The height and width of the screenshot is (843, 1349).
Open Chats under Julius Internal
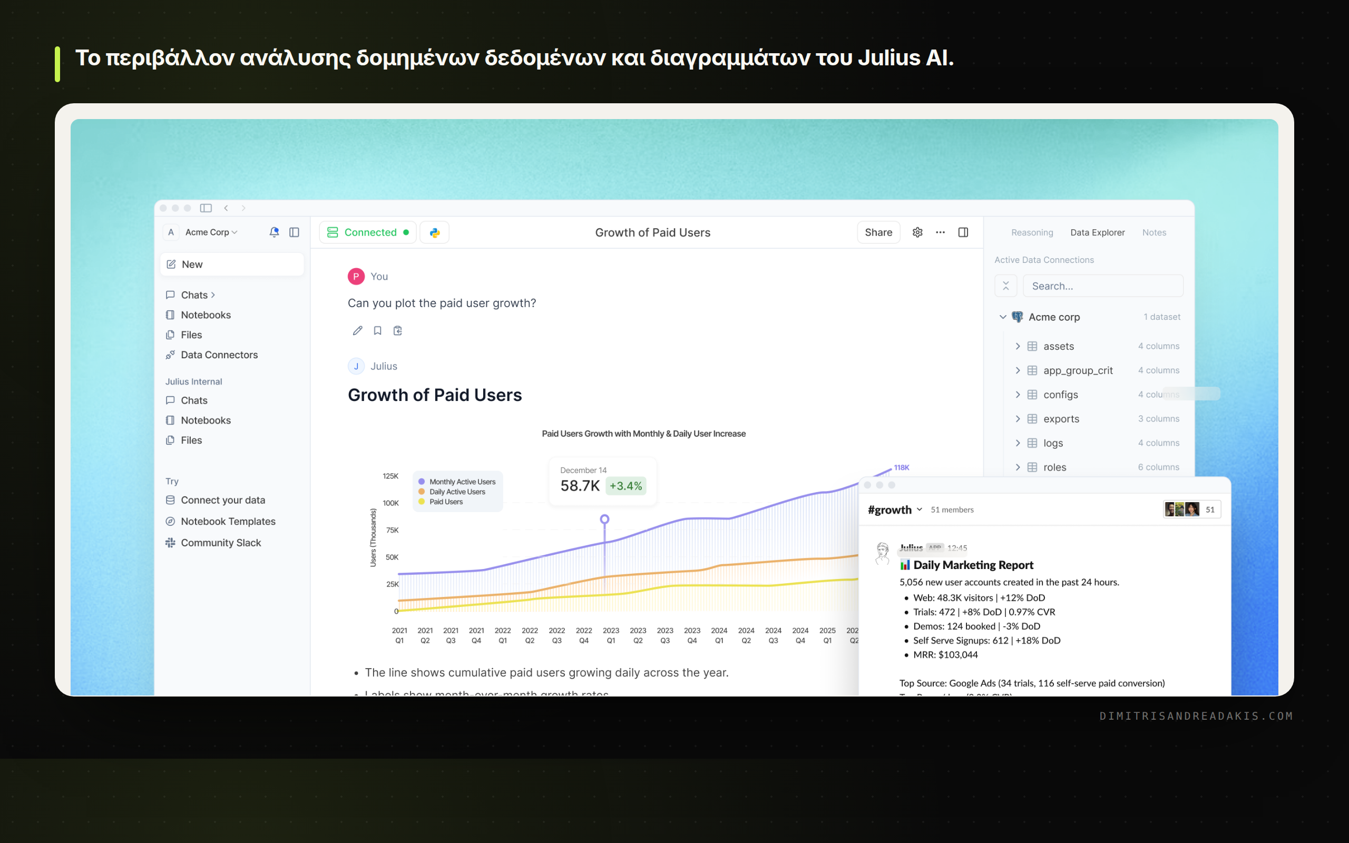(x=194, y=400)
